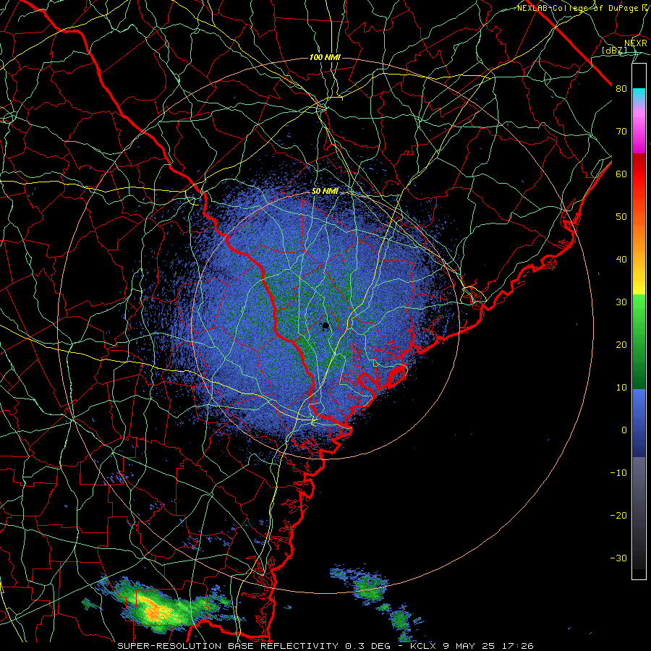This screenshot has height=651, width=651.
Task: Click the -10 value on the dBZ scale
Action: [618, 472]
